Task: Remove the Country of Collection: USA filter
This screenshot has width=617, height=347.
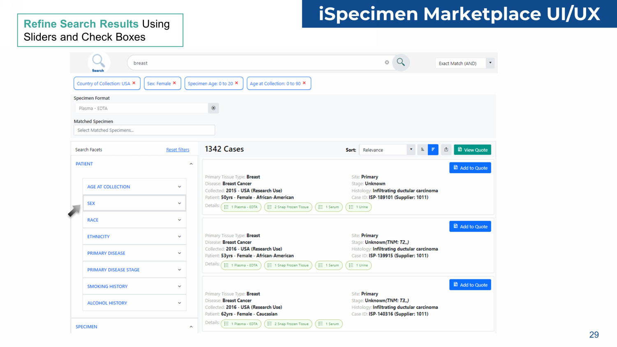Action: pos(134,83)
